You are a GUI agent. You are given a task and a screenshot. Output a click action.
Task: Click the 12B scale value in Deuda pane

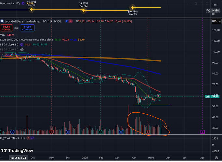point(215,5)
